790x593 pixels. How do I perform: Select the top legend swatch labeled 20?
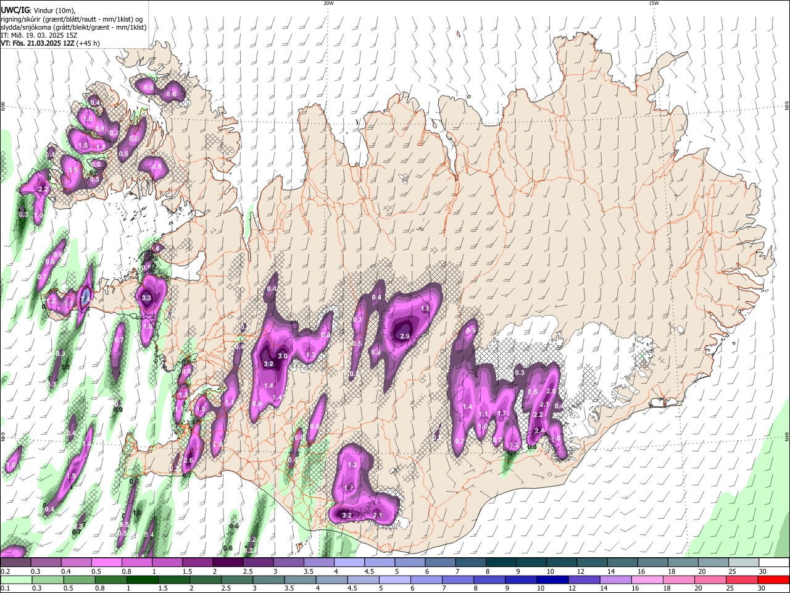tap(713, 563)
